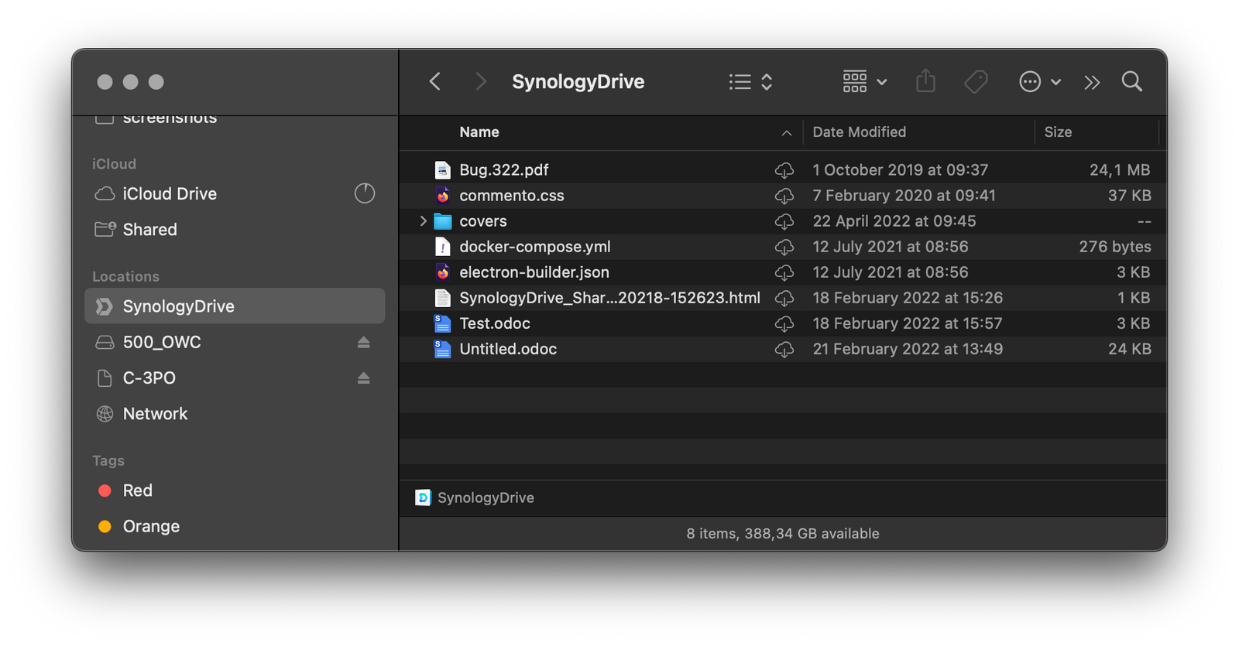Click the iCloud Drive sync progress indicator
The height and width of the screenshot is (646, 1239).
tap(365, 193)
